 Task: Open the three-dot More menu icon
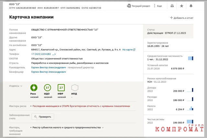pyautogui.click(x=155, y=6)
